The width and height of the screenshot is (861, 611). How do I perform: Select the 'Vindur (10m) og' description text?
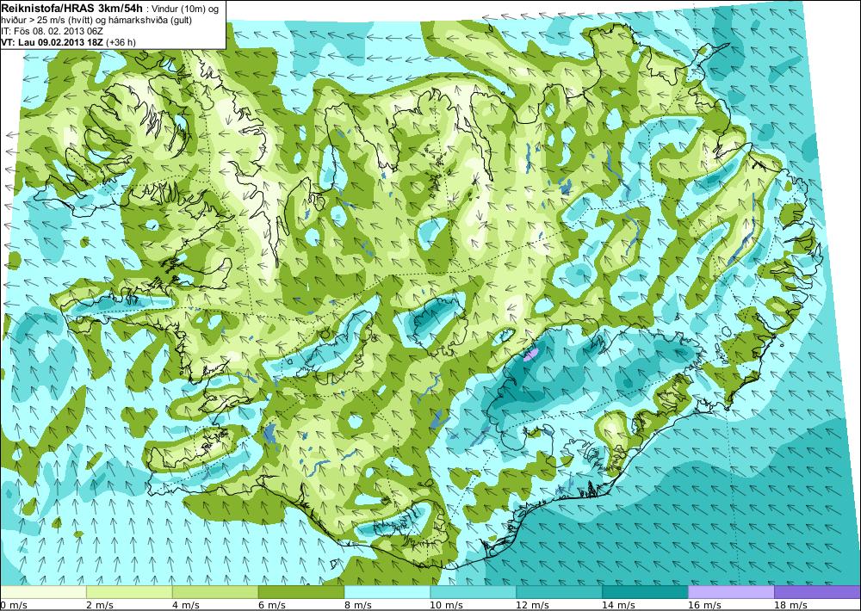click(183, 9)
